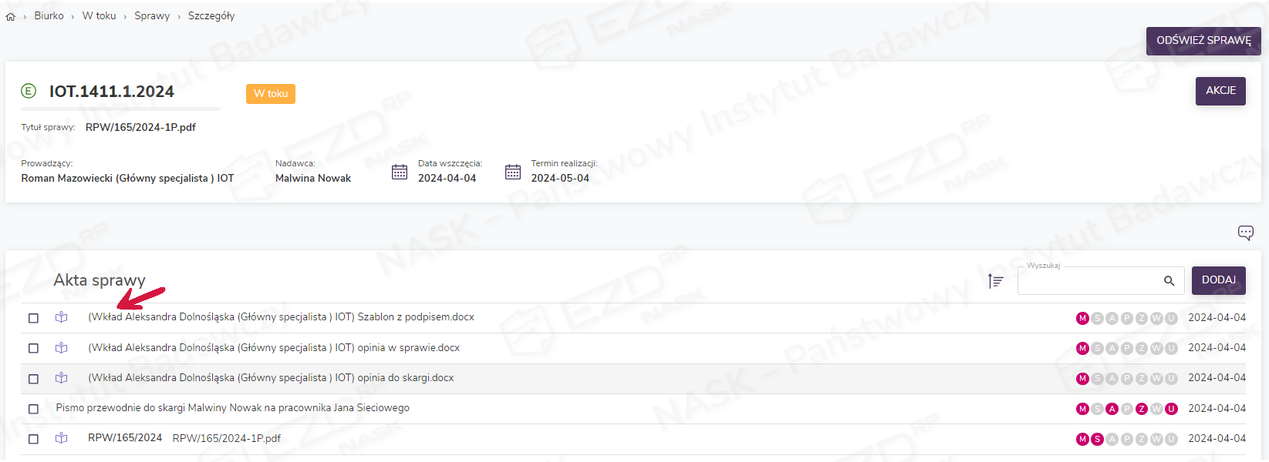
Task: Click the home icon in breadcrumb
Action: point(11,17)
